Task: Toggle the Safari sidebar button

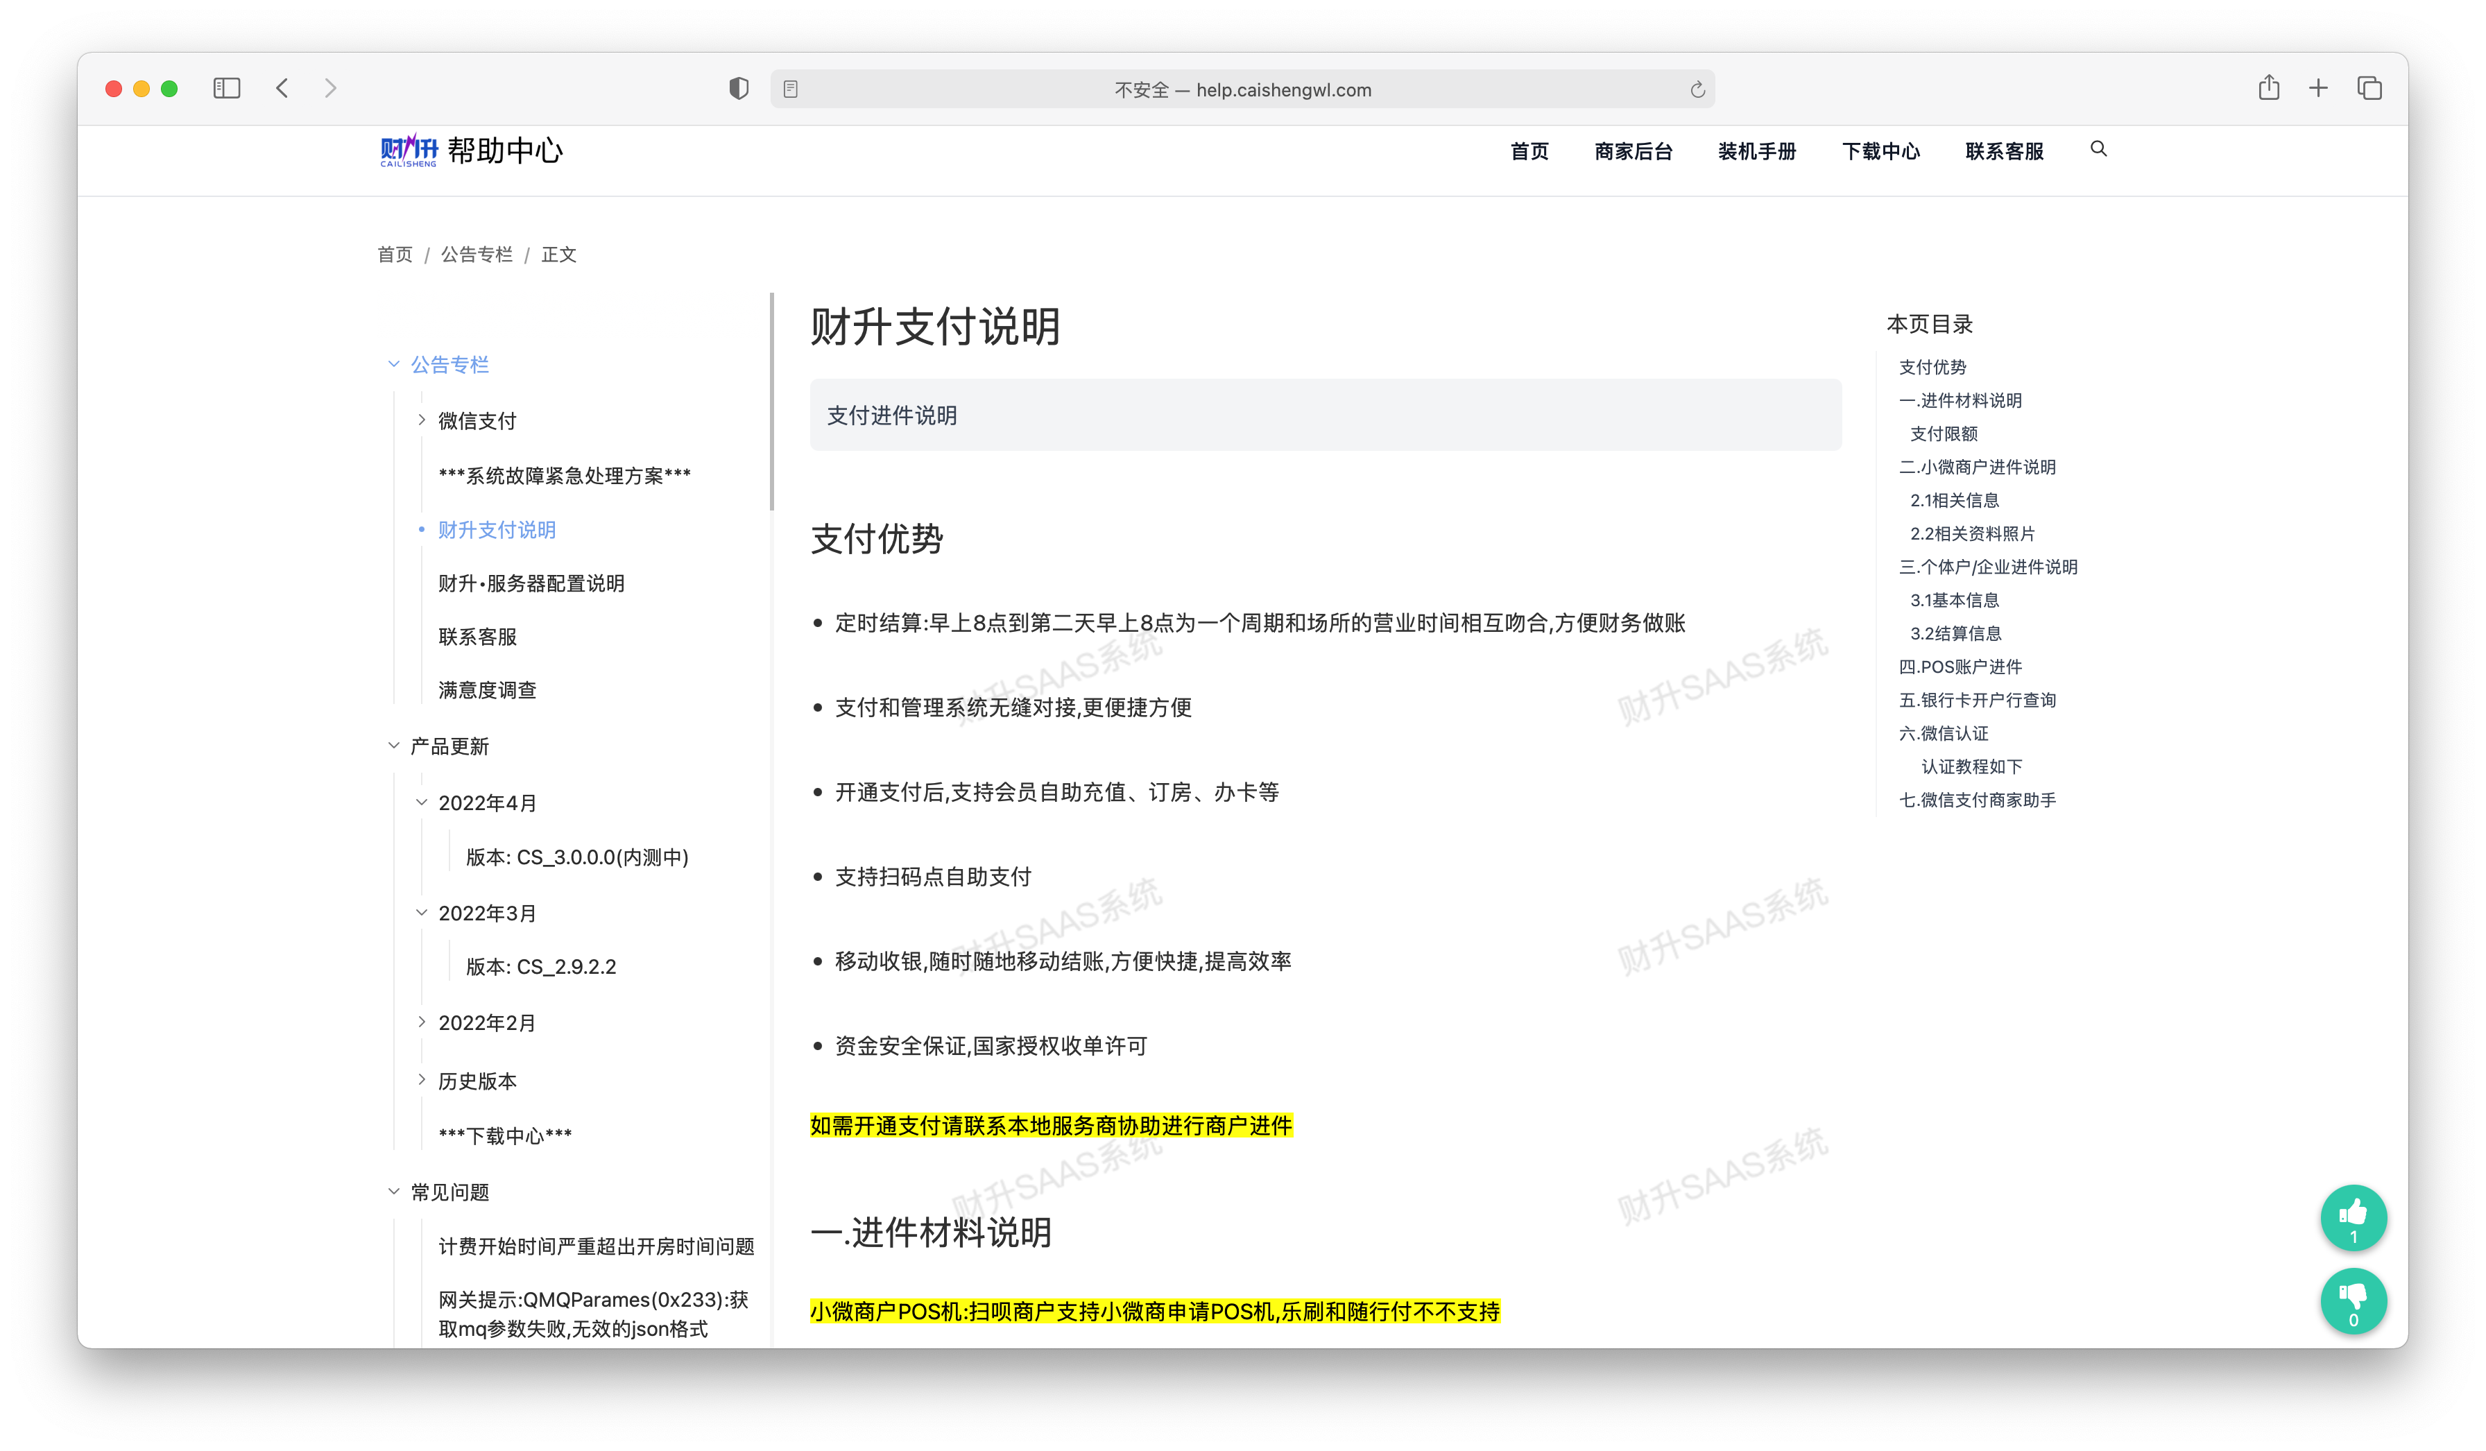Action: coord(227,89)
